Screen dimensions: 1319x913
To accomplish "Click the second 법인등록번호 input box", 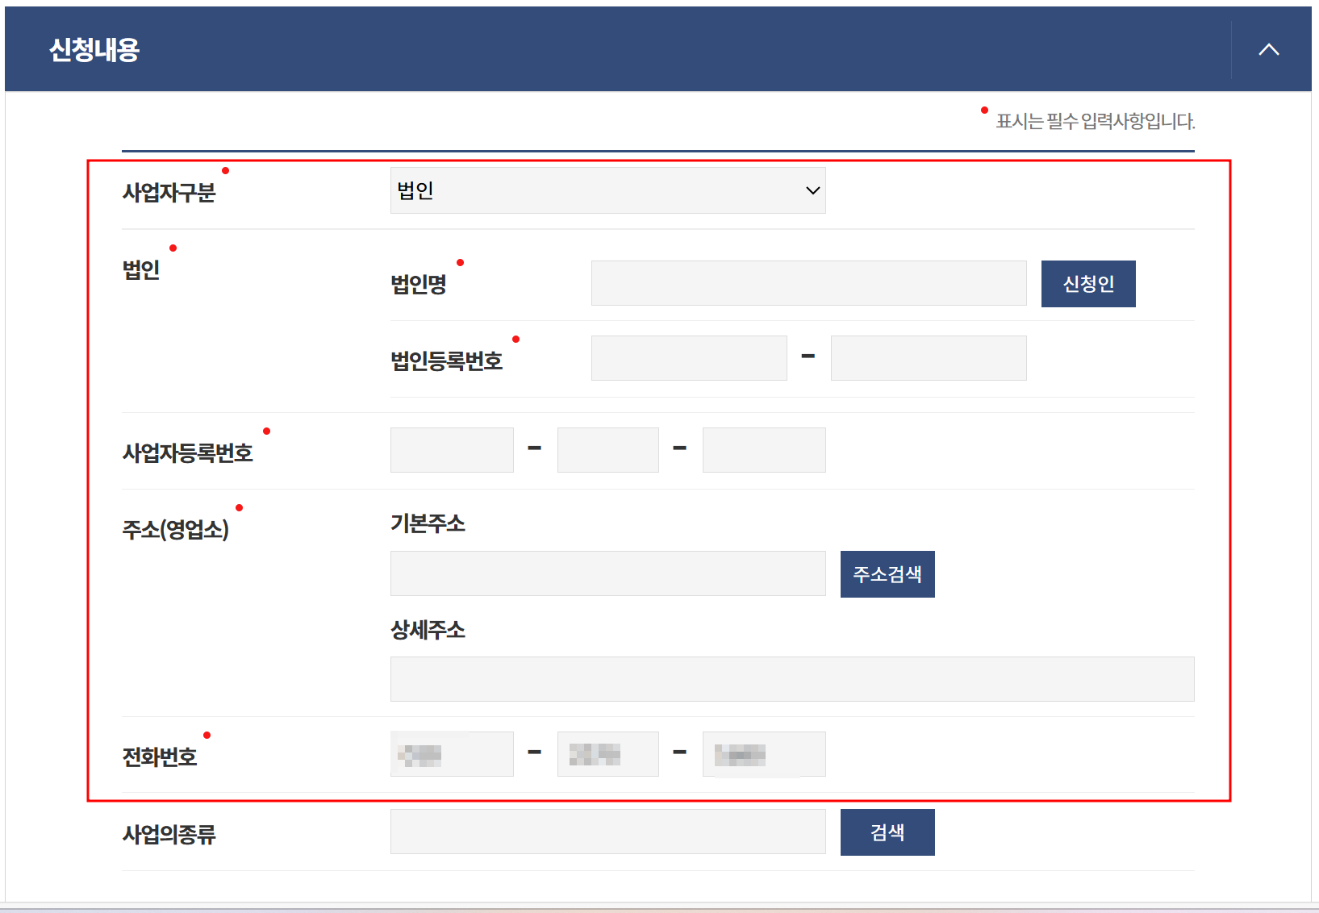I will pyautogui.click(x=928, y=357).
